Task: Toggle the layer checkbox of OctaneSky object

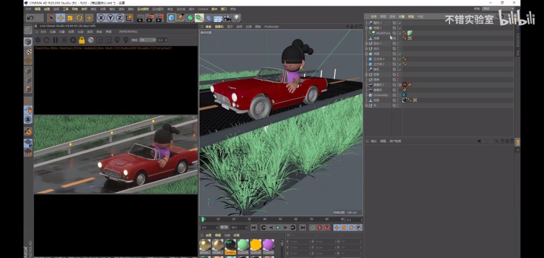Action: [395, 95]
